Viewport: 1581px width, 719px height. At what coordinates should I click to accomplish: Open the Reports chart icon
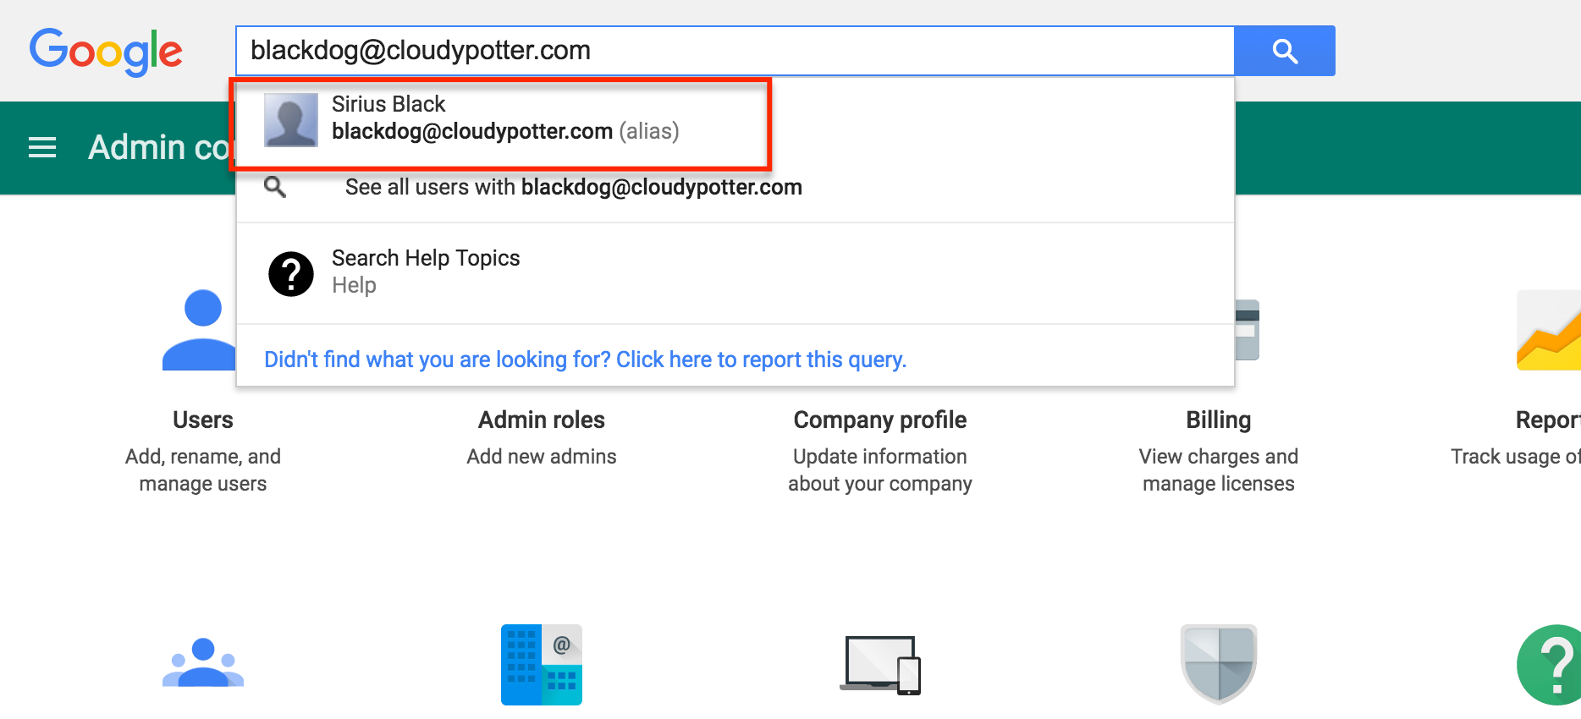coord(1549,330)
